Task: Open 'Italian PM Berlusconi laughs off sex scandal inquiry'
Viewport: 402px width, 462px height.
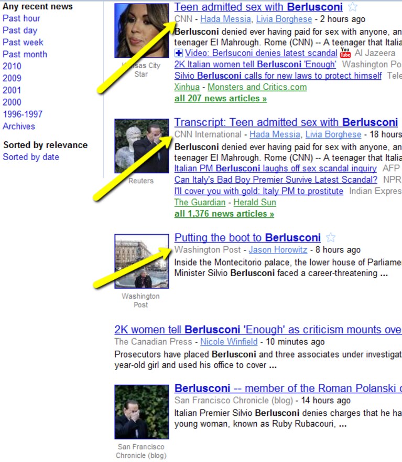Action: pos(275,169)
